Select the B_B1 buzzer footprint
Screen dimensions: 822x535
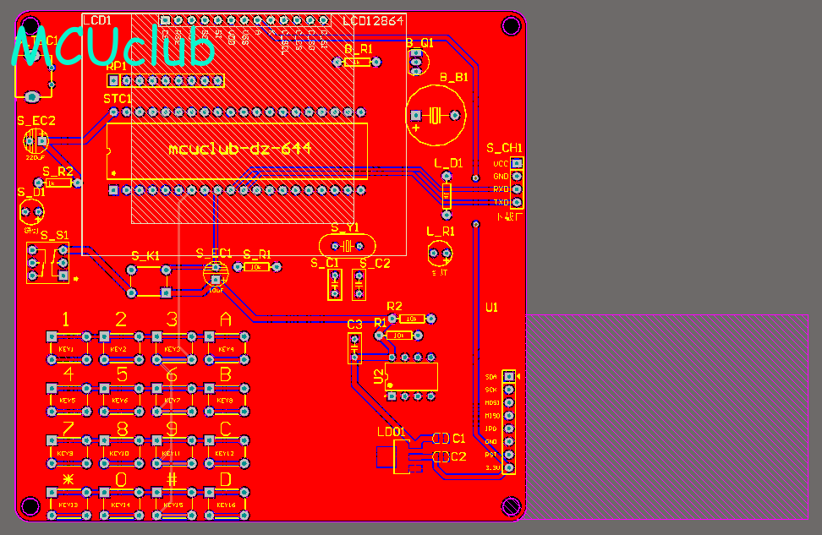point(436,115)
